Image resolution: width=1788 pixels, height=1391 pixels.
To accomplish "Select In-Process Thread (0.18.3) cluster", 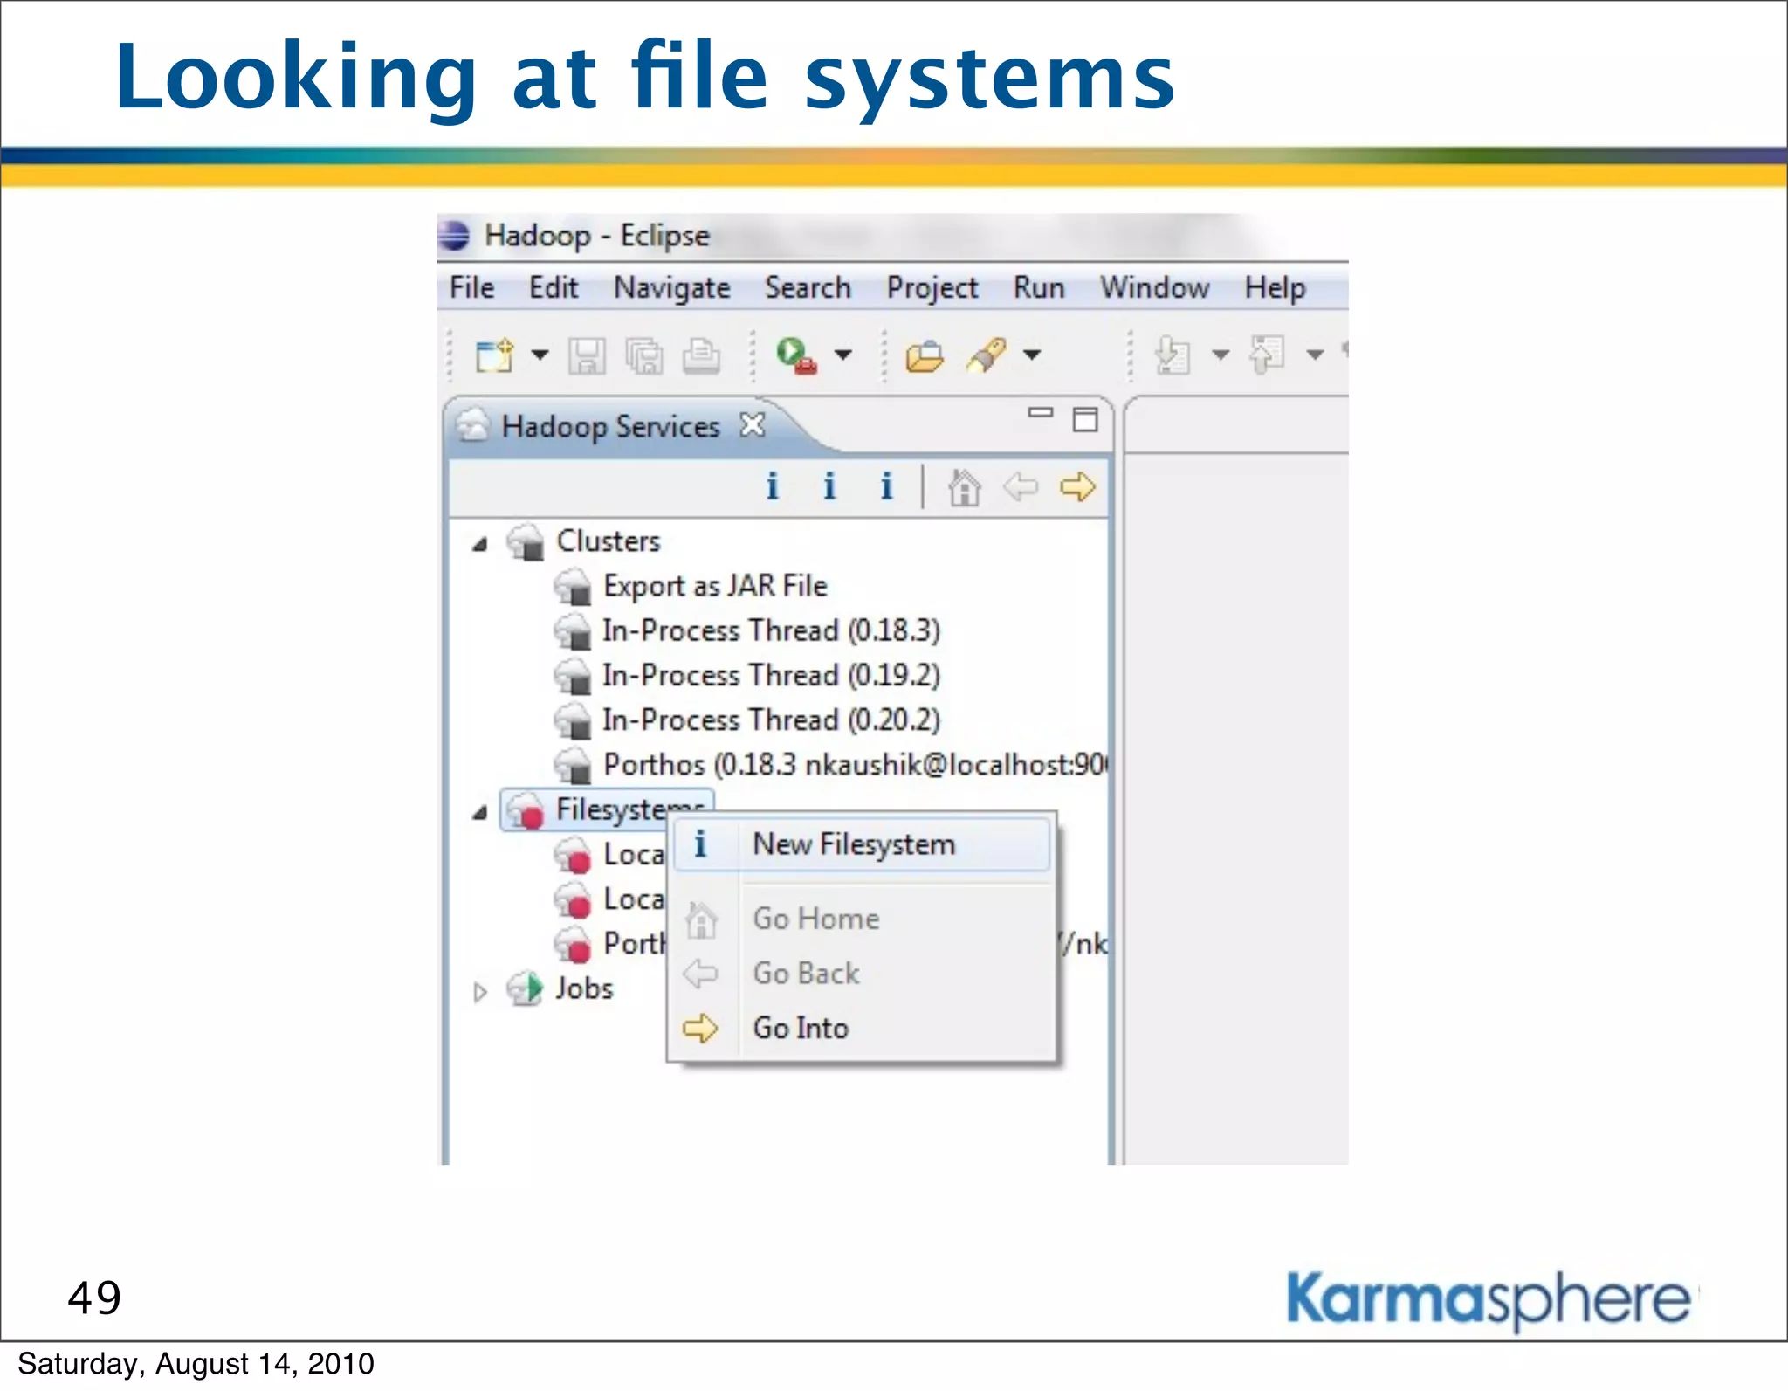I will click(x=771, y=630).
